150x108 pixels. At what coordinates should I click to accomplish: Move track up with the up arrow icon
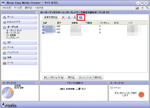click(69, 17)
